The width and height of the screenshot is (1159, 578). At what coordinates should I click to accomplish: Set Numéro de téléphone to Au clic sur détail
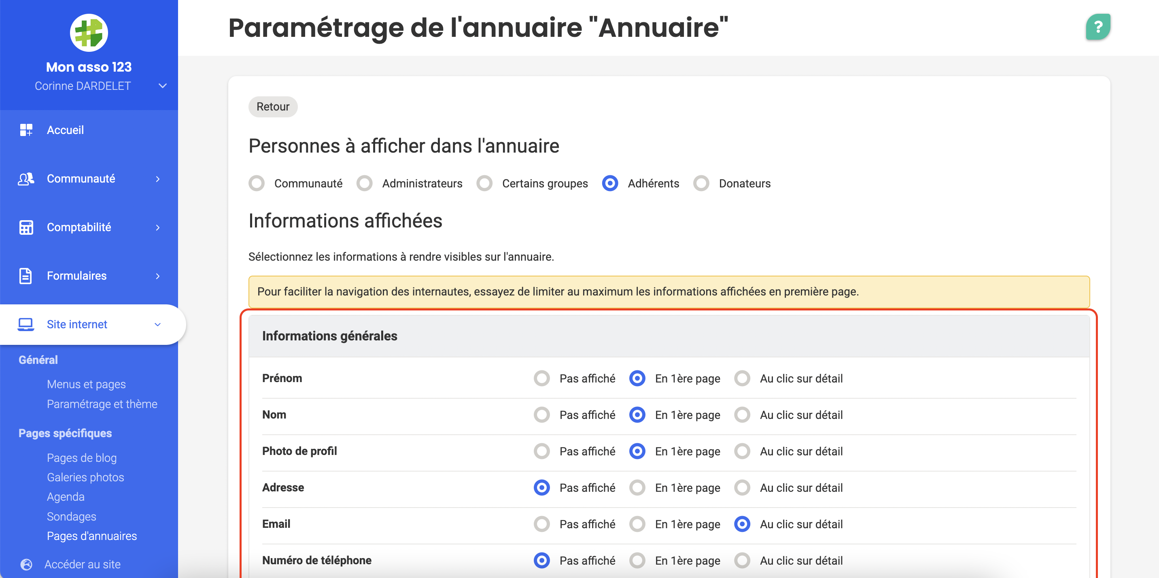(742, 561)
